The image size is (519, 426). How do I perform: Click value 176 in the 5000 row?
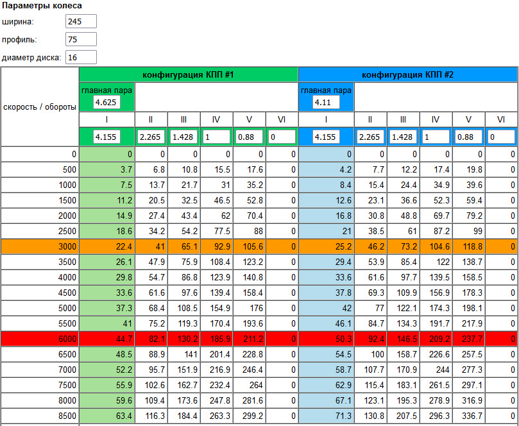tap(257, 308)
